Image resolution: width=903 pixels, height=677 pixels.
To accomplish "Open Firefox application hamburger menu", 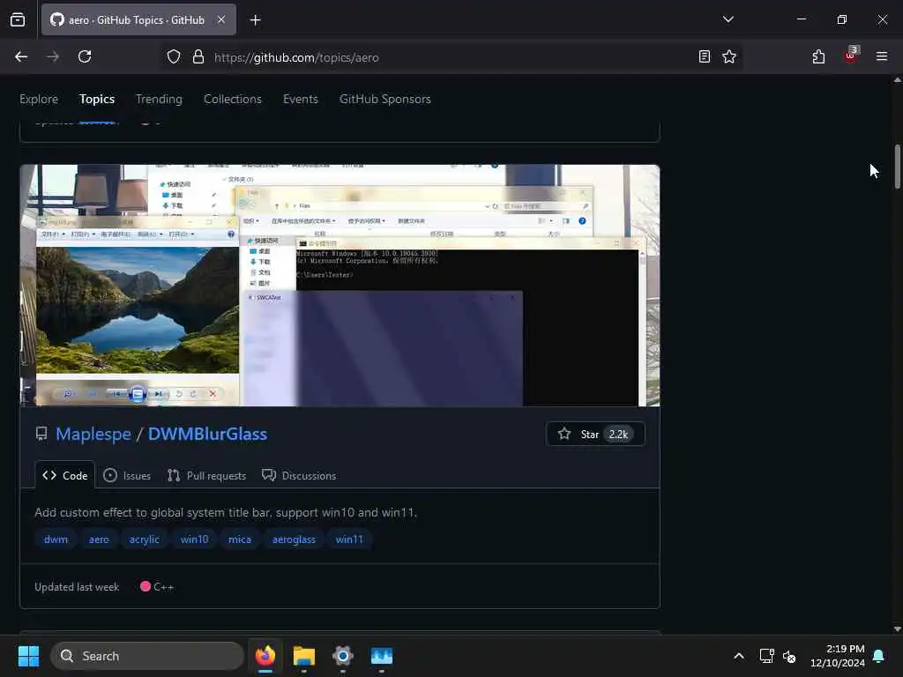I will [882, 56].
